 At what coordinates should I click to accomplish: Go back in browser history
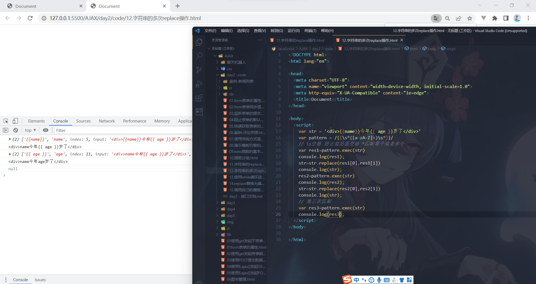coord(8,18)
